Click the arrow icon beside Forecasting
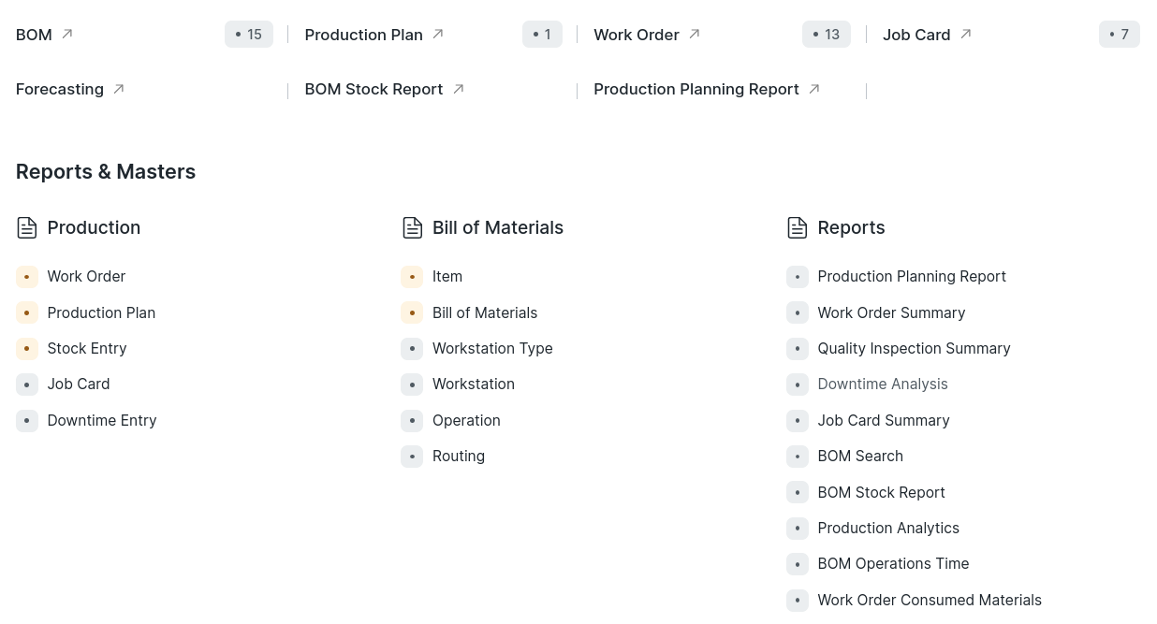This screenshot has height=624, width=1157. [119, 89]
